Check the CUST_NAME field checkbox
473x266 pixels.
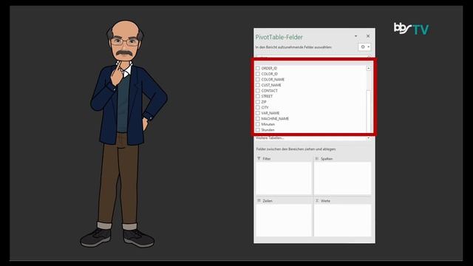[258, 85]
